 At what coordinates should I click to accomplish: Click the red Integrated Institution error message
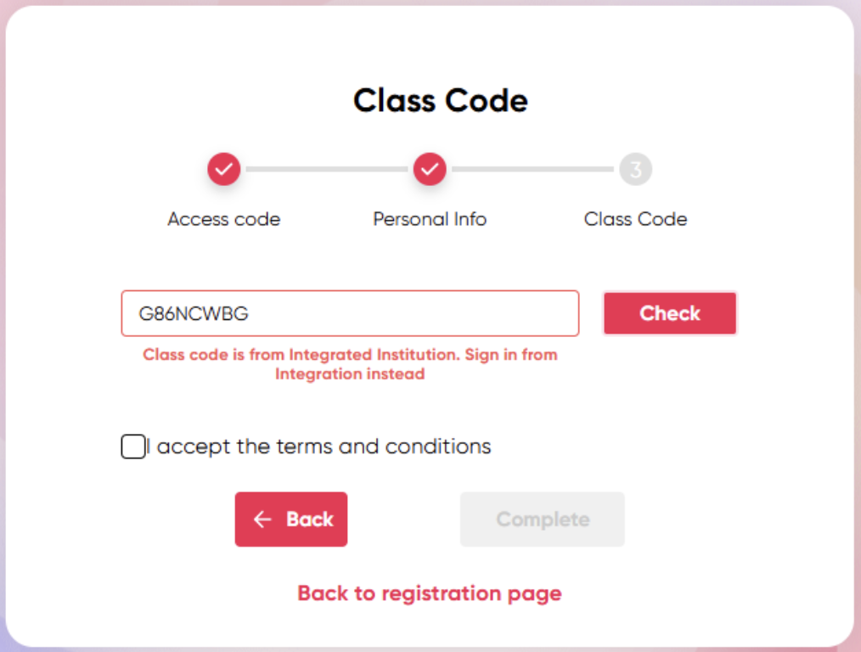(350, 355)
